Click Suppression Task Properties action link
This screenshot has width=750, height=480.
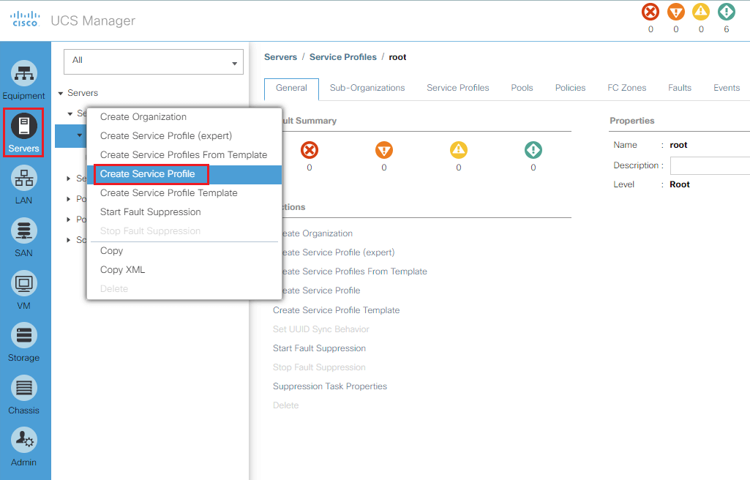tap(330, 386)
